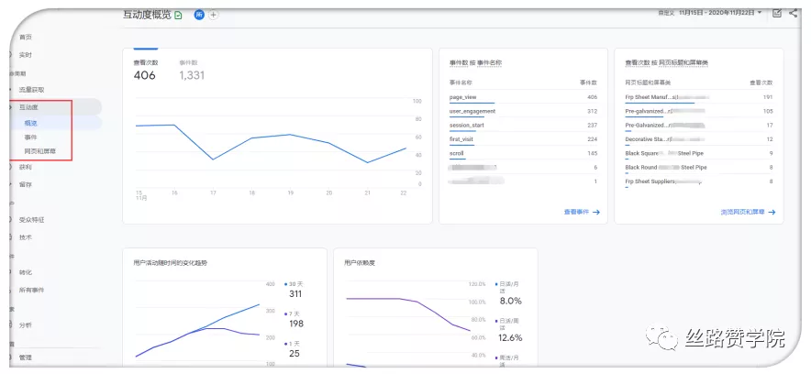811x374 pixels.
Task: Open 转化 in the sidebar
Action: pos(26,272)
